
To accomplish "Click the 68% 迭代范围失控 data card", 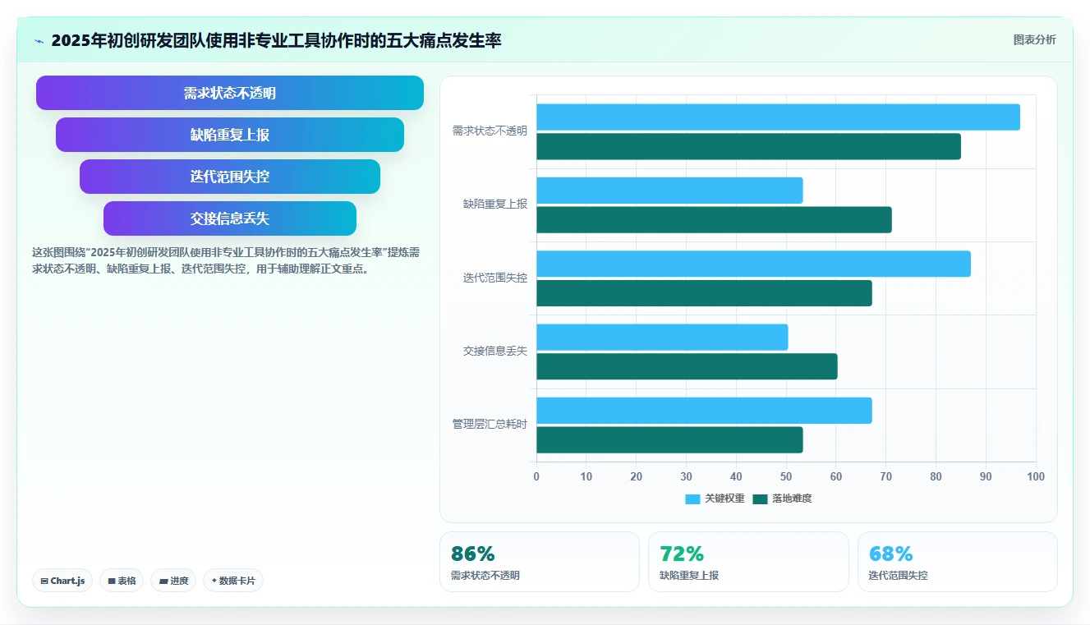I will [x=958, y=562].
